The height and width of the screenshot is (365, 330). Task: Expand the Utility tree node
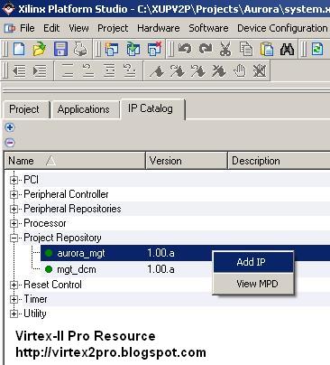[14, 314]
